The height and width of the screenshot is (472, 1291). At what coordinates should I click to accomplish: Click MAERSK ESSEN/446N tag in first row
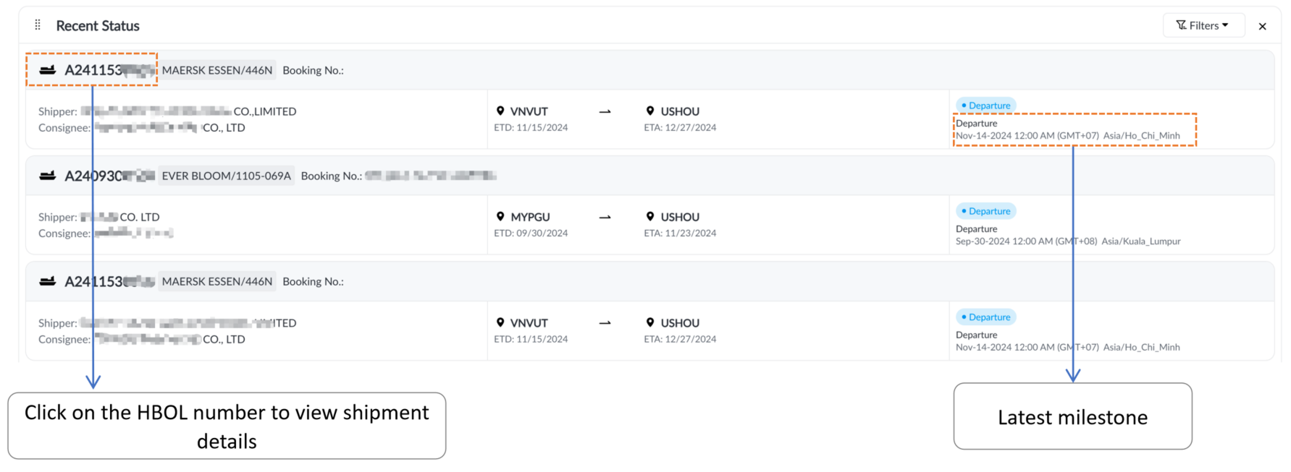(x=216, y=70)
